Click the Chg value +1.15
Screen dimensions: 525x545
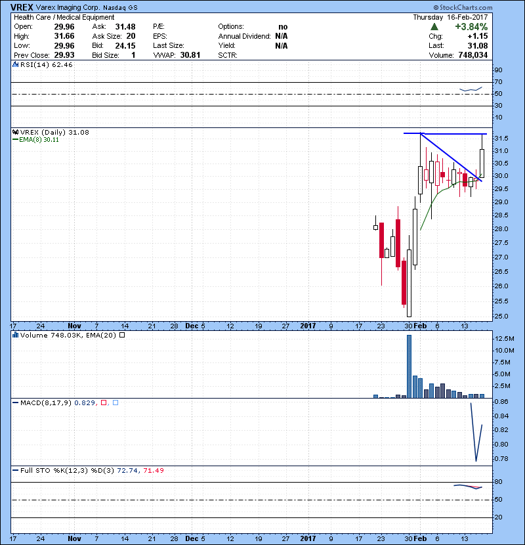tap(477, 36)
